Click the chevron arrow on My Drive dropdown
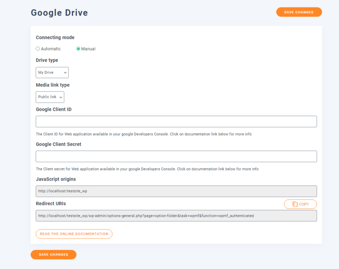 tap(65, 73)
